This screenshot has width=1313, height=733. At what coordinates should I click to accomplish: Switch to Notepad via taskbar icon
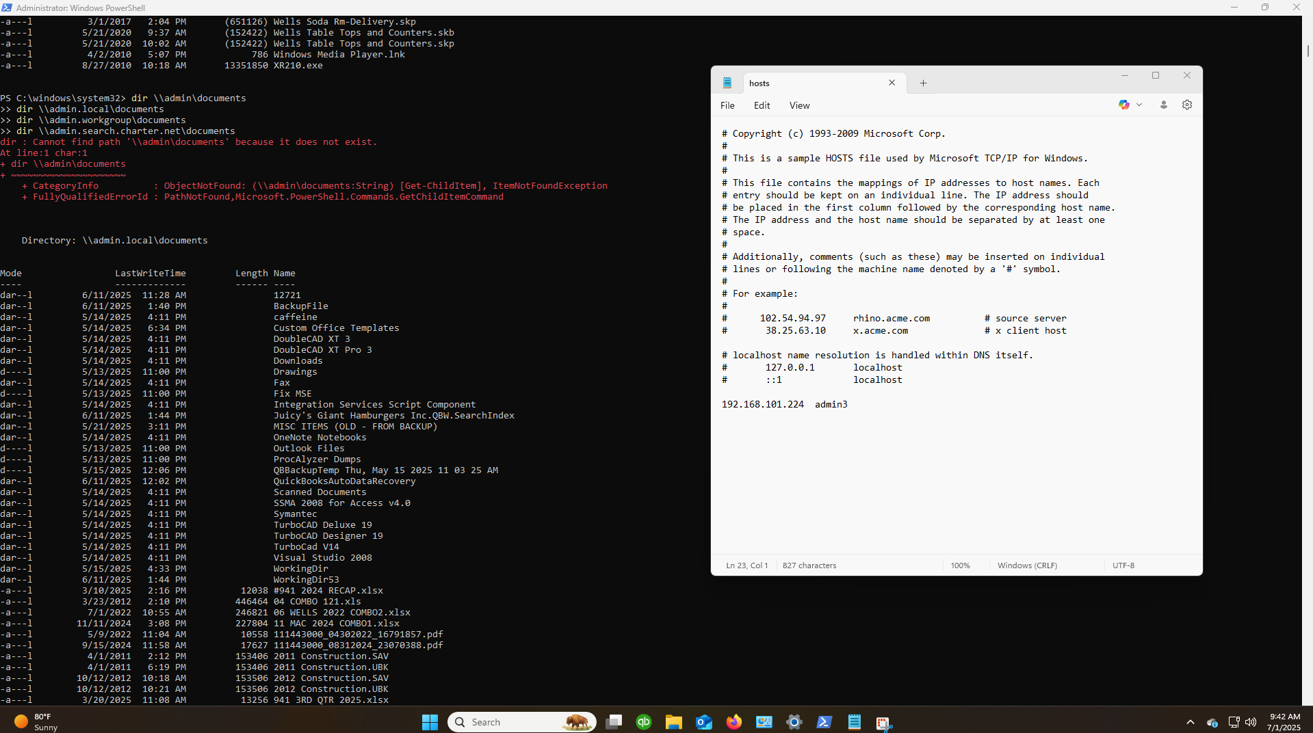click(x=855, y=722)
